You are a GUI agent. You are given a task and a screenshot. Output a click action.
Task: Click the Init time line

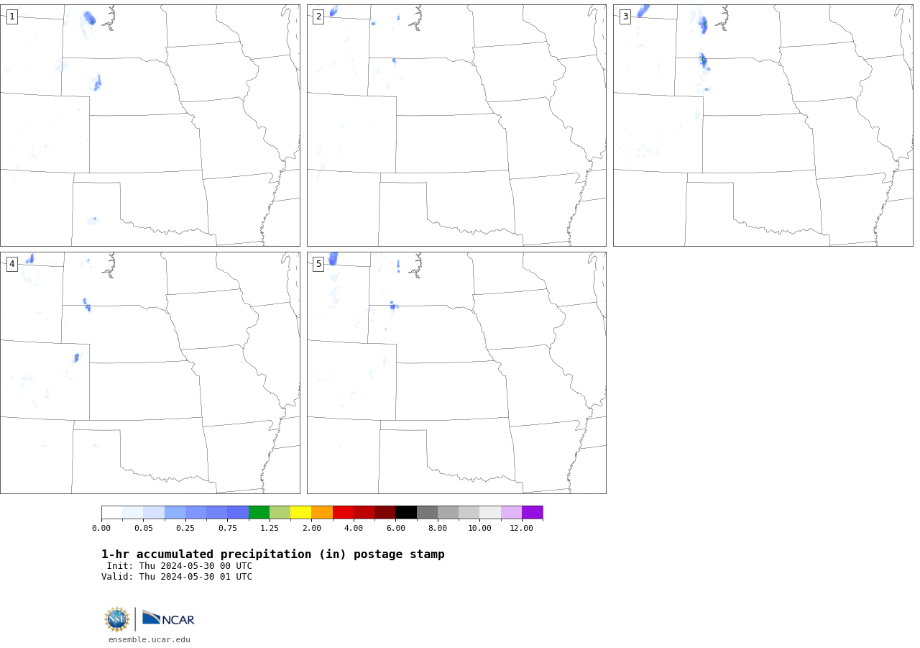click(180, 566)
